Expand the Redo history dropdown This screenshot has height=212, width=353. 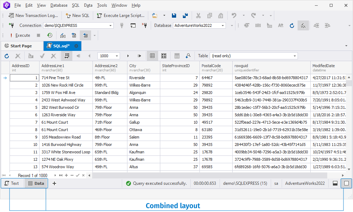[263, 16]
